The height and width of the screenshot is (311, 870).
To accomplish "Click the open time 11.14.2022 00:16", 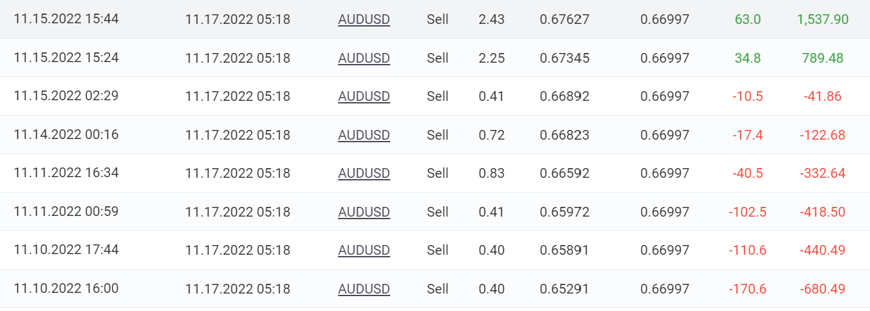I will click(66, 135).
